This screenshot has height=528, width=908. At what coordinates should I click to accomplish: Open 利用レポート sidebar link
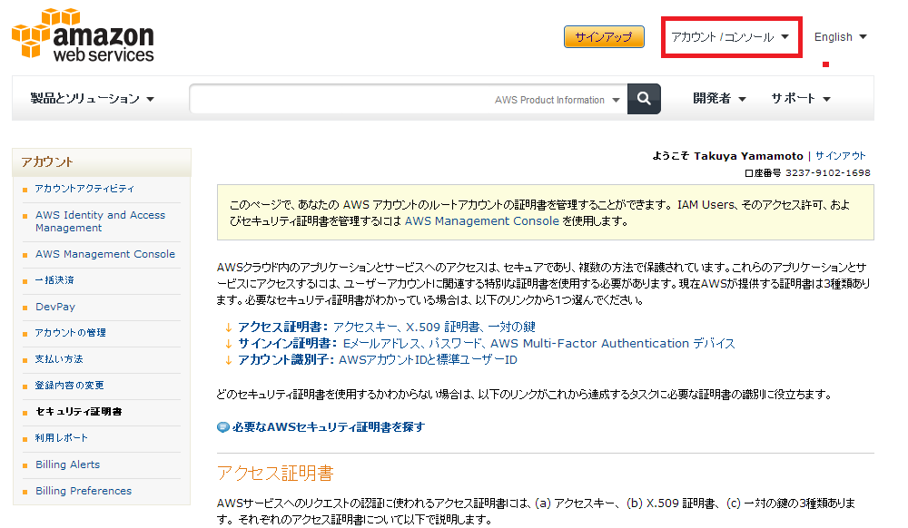62,438
